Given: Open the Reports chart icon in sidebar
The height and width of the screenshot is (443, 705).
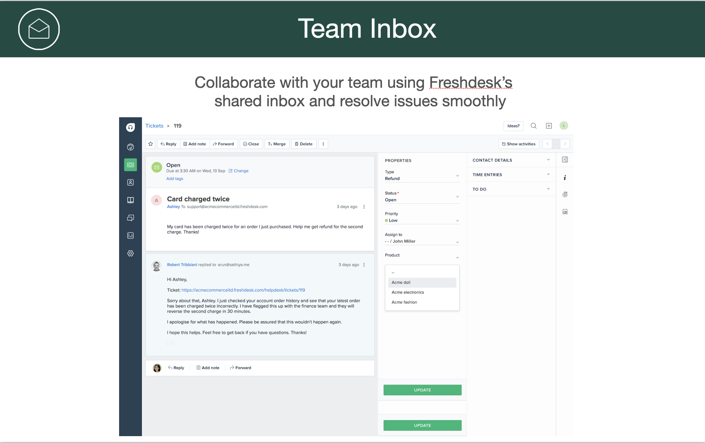Looking at the screenshot, I should pos(130,236).
